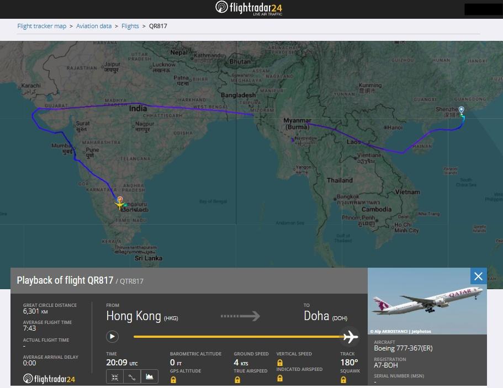Click the indicated airspeed lock icon
503x388 pixels.
pyautogui.click(x=280, y=379)
